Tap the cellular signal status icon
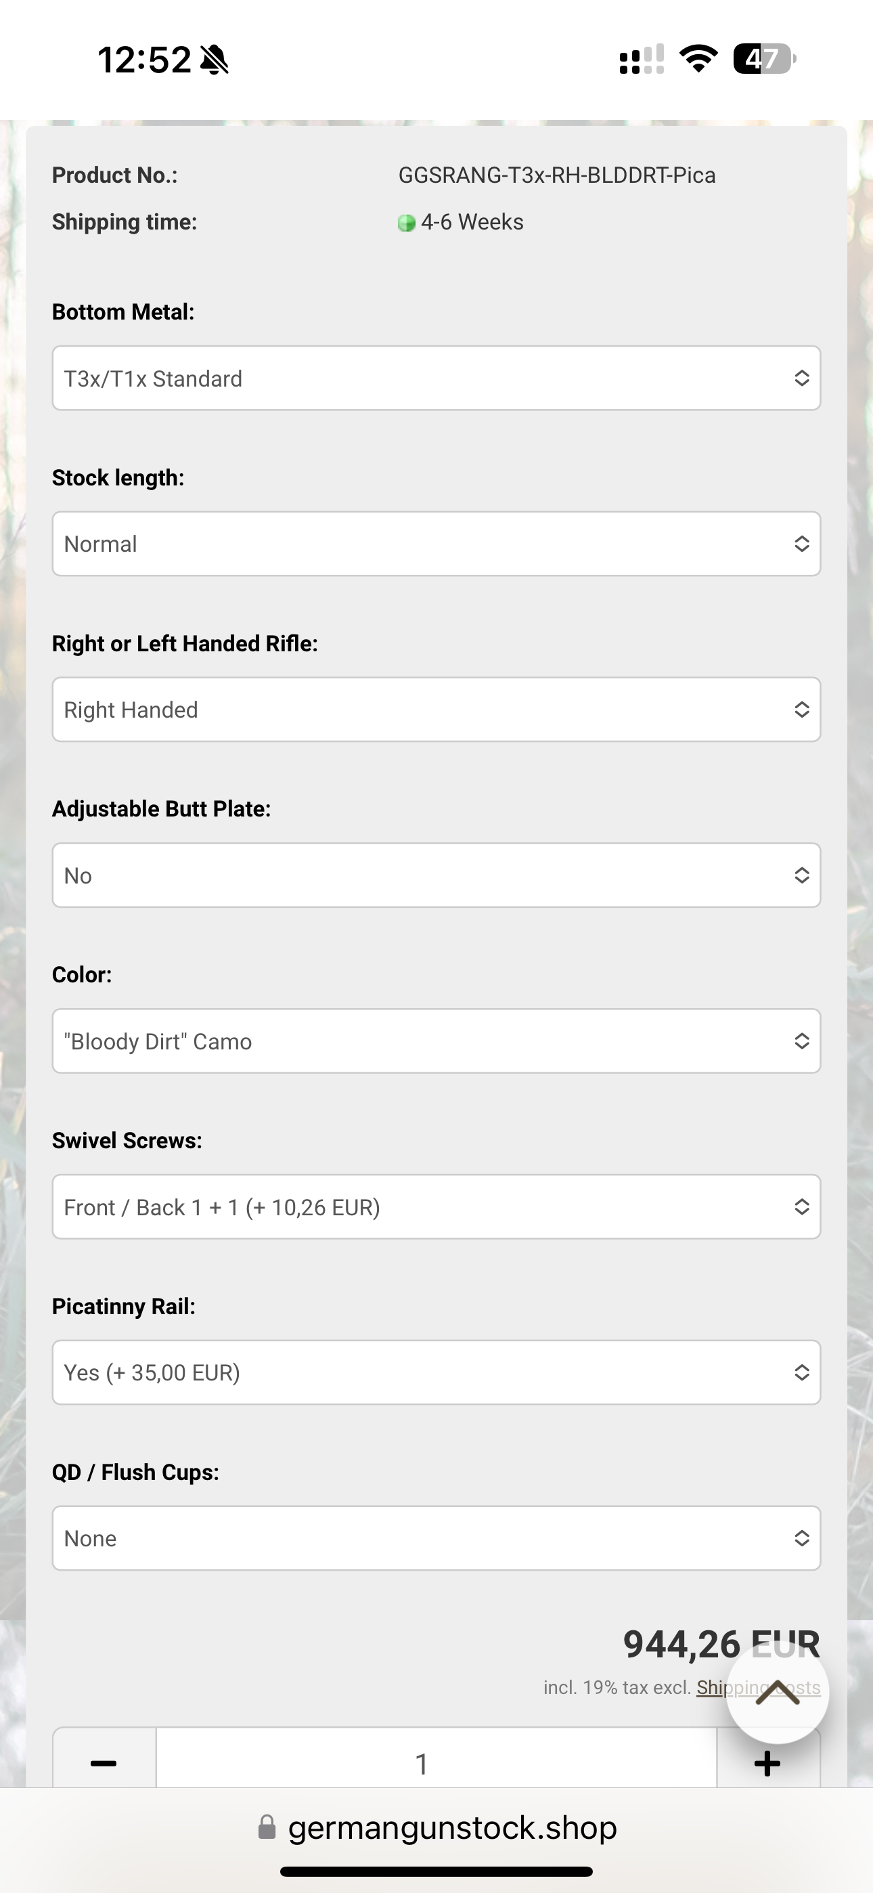Screen dimensions: 873x1893 642,59
